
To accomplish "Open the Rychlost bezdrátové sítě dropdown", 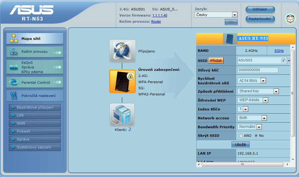I will tap(252, 81).
